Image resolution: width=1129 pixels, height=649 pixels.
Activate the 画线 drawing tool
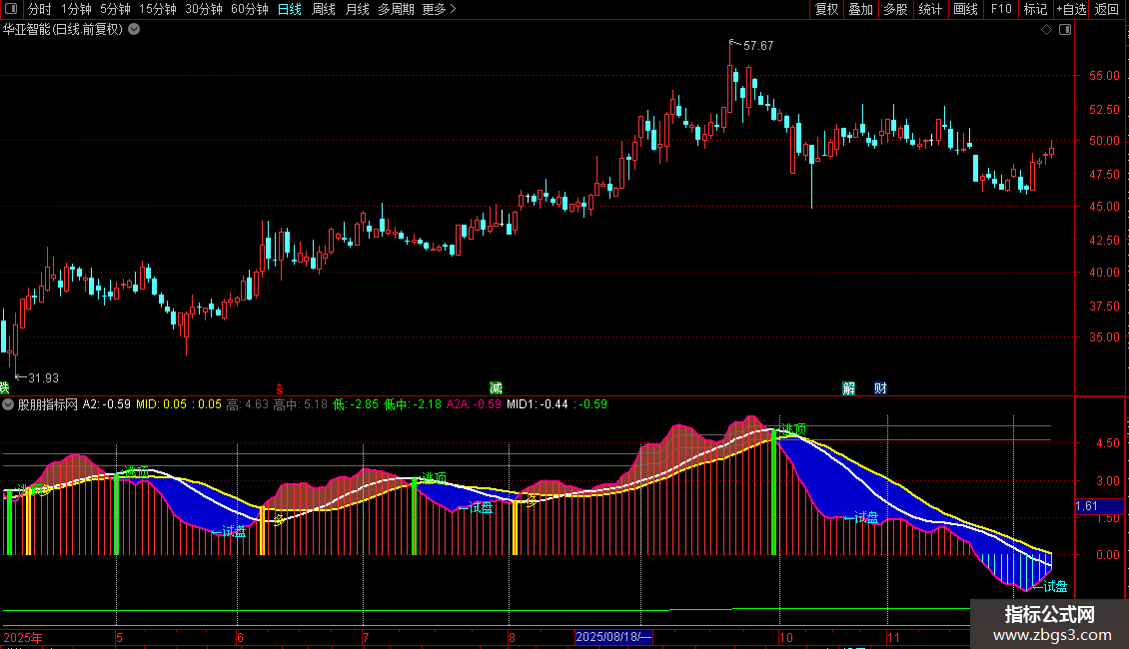click(965, 9)
